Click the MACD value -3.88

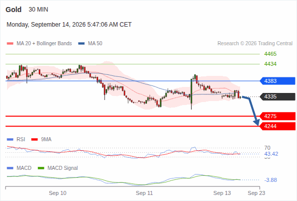pyautogui.click(x=270, y=180)
